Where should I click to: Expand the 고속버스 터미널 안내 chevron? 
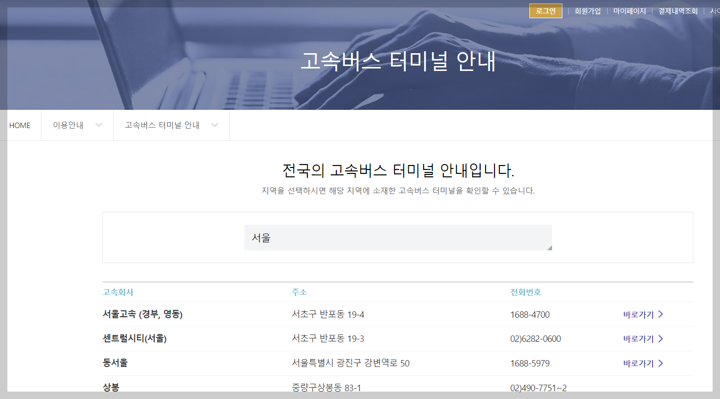tap(215, 125)
